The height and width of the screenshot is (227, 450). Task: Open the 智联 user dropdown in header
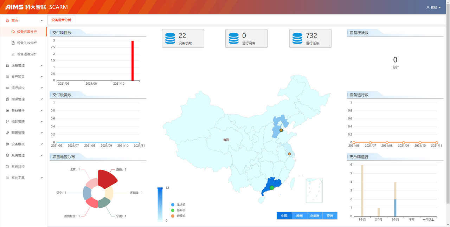tap(433, 7)
